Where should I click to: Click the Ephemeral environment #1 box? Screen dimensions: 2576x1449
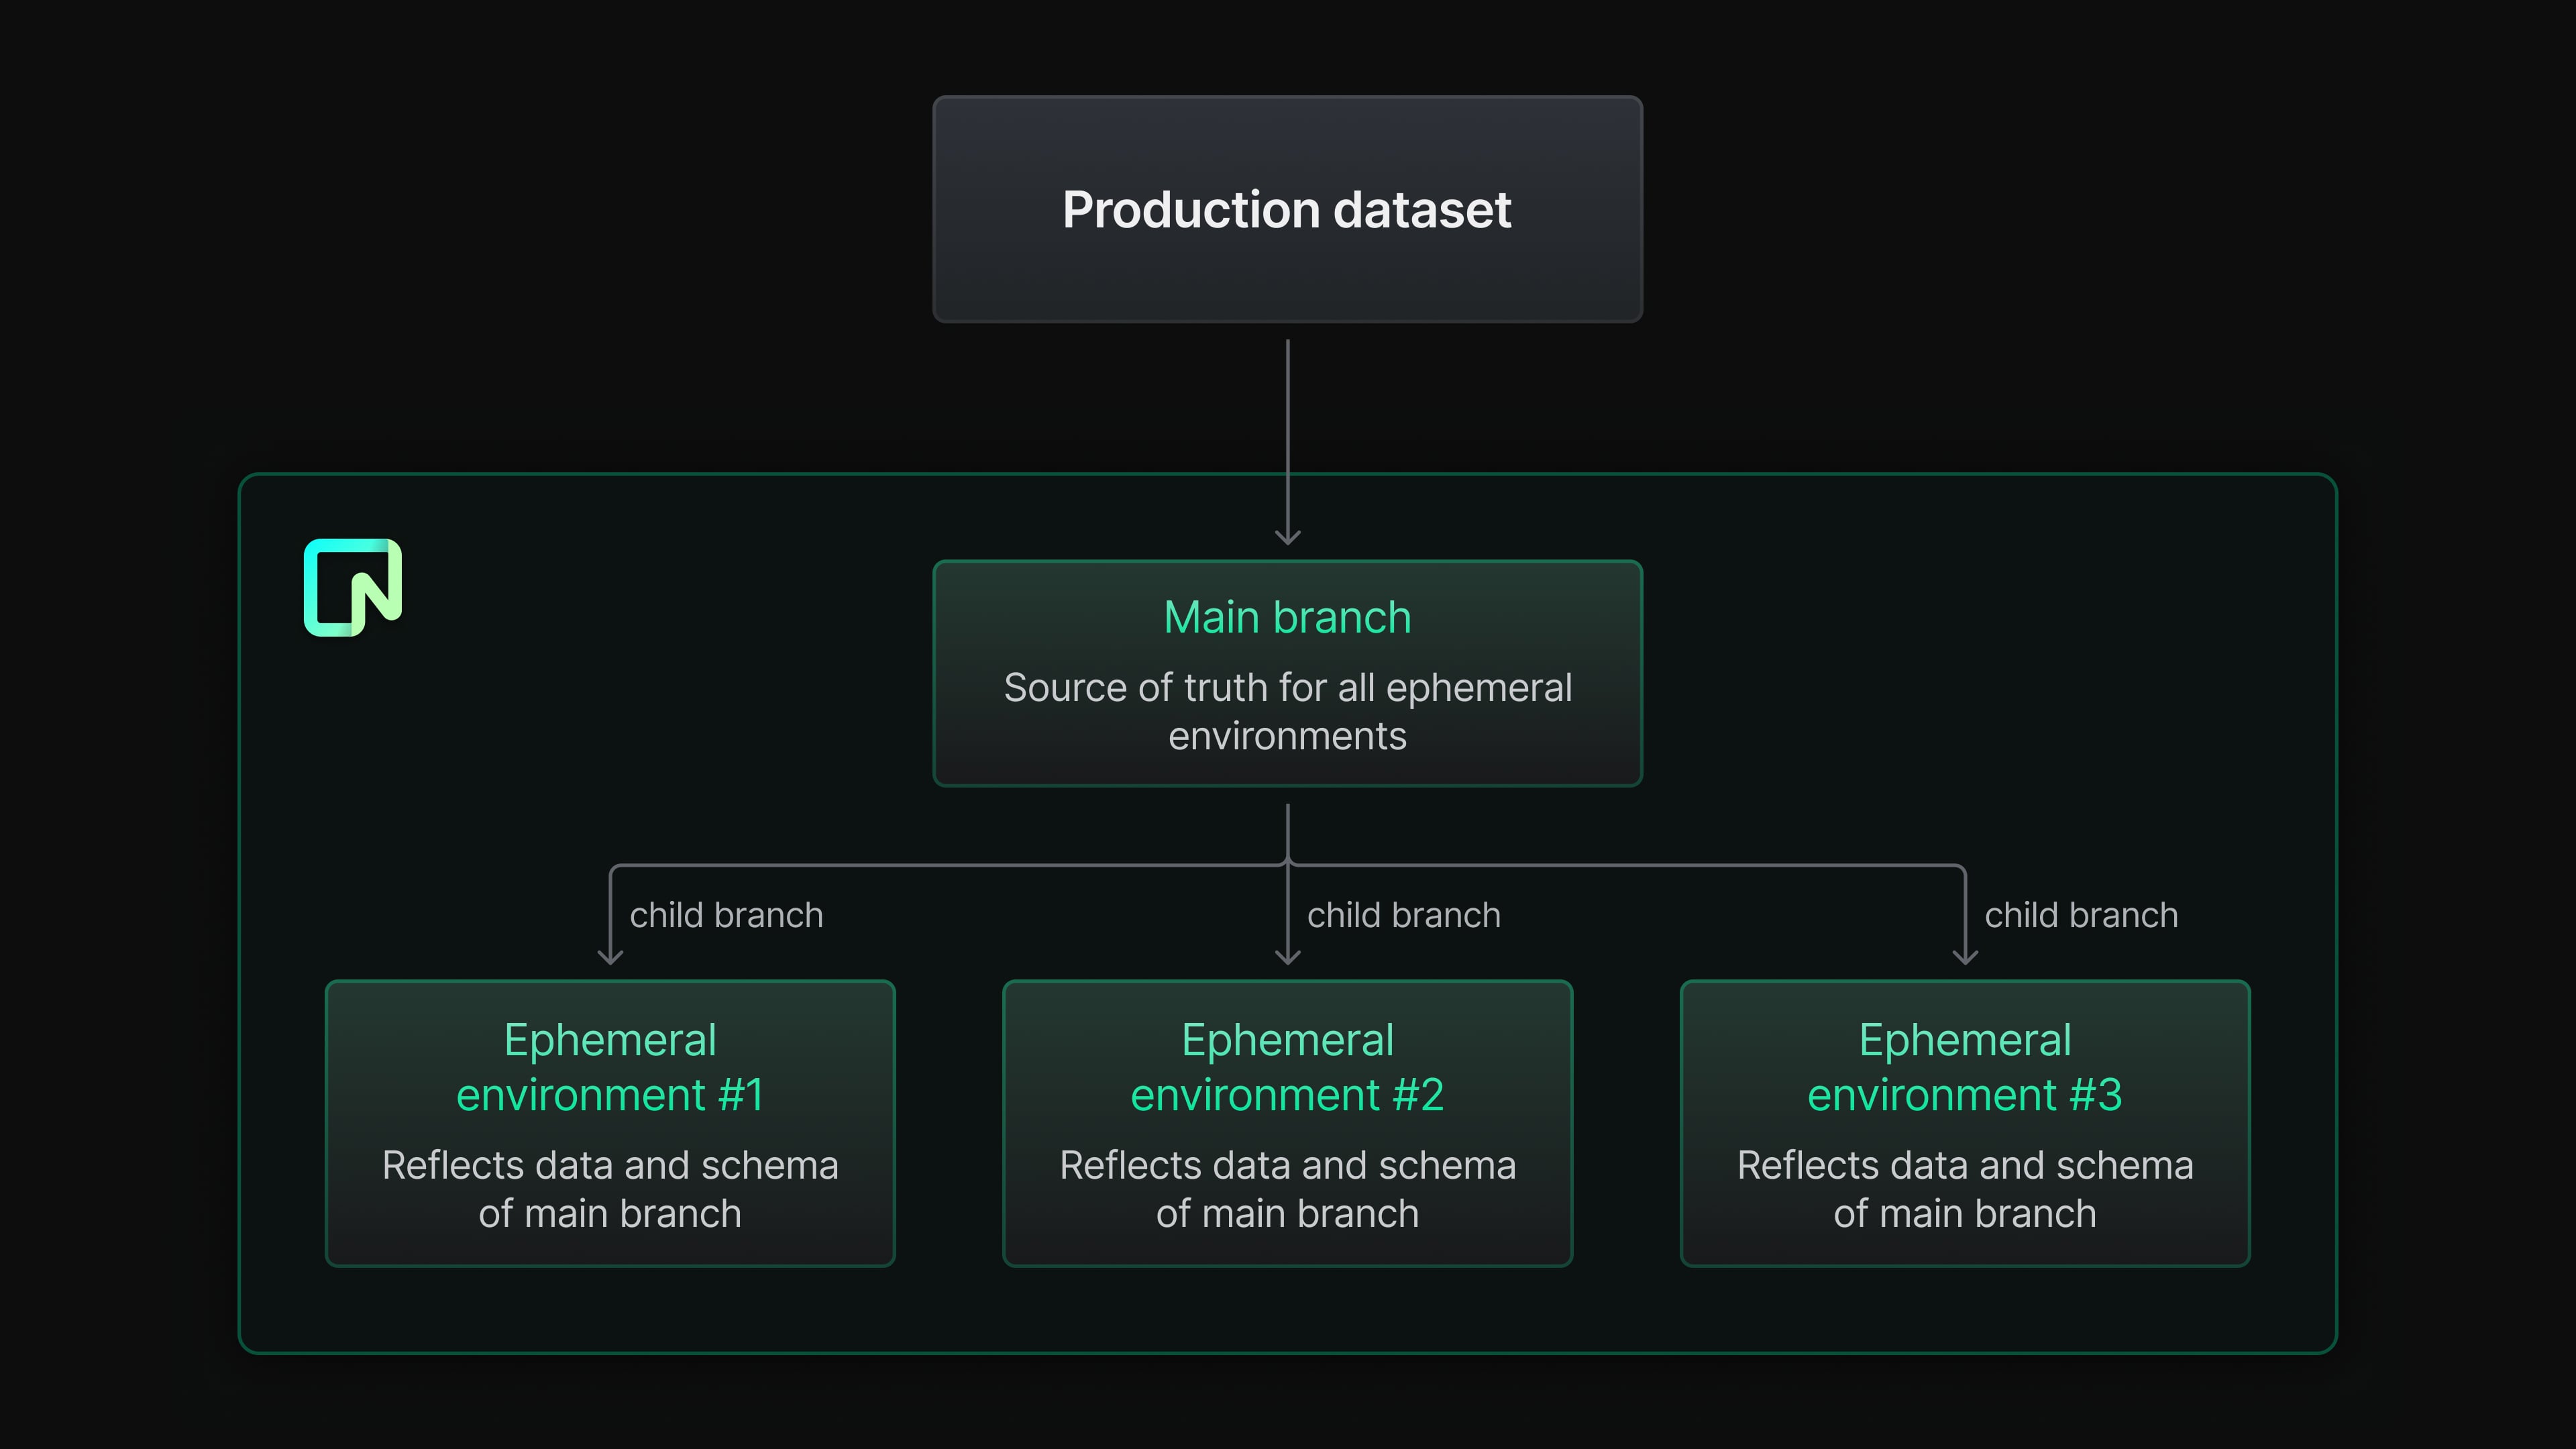[610, 1123]
